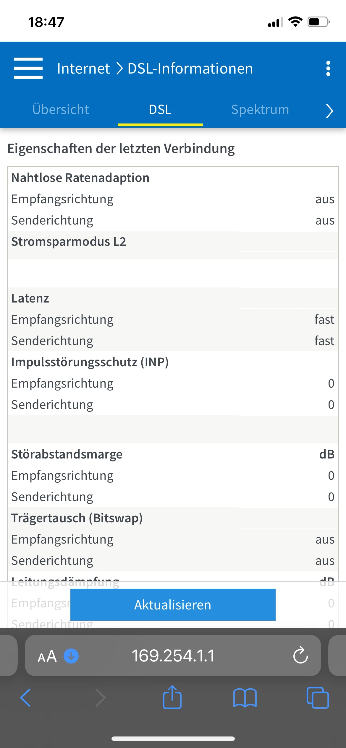Switch to the Übersicht tab
This screenshot has height=748, width=346.
tap(61, 110)
